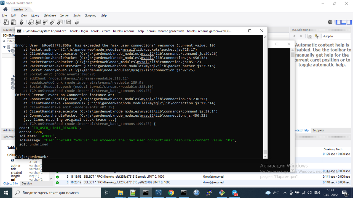Image resolution: width=353 pixels, height=198 pixels.
Task: Open SQL script file toolbar icon
Action: (x=14, y=22)
